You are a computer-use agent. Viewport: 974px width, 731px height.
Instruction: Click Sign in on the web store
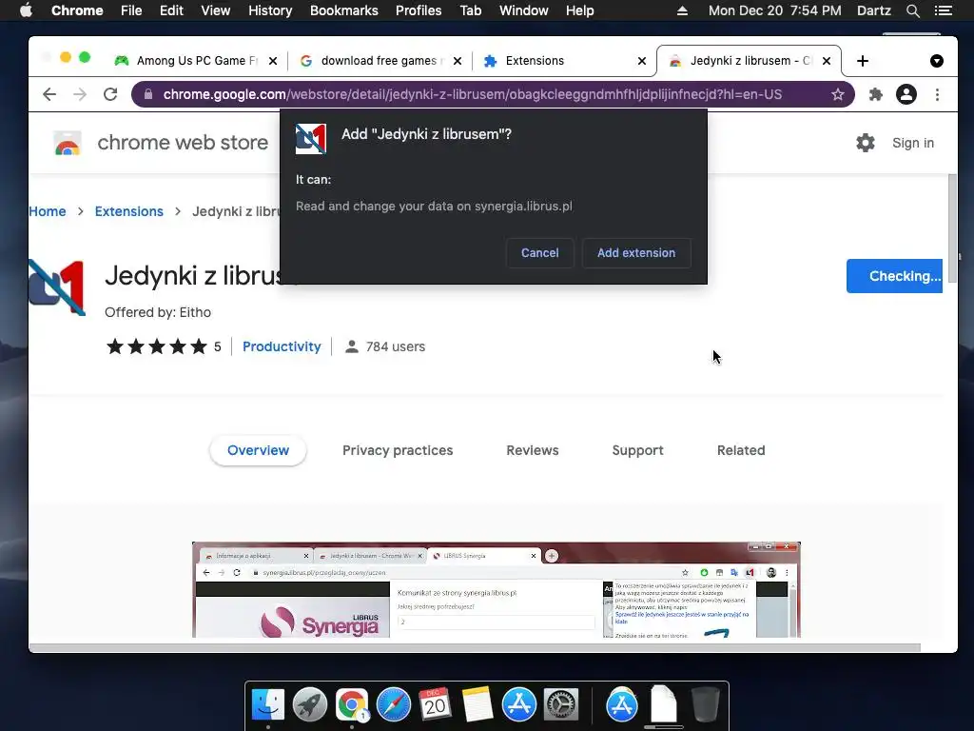pos(913,143)
